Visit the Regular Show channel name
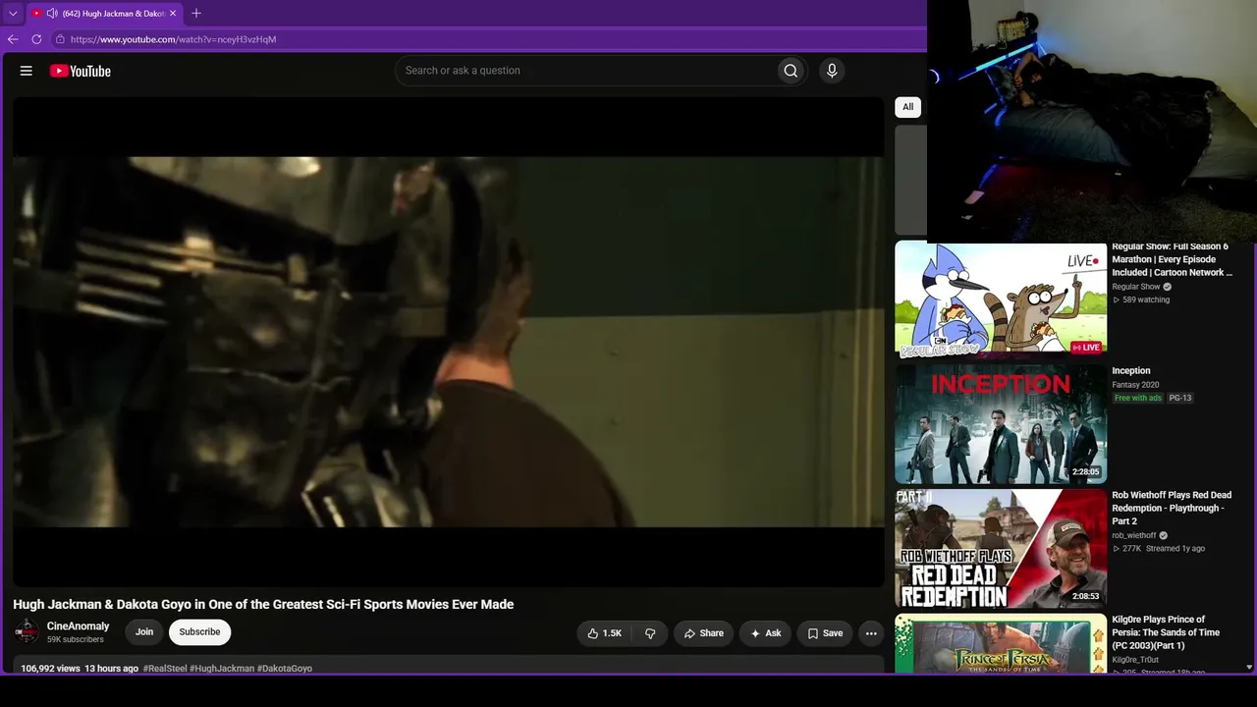The height and width of the screenshot is (707, 1257). click(1136, 287)
